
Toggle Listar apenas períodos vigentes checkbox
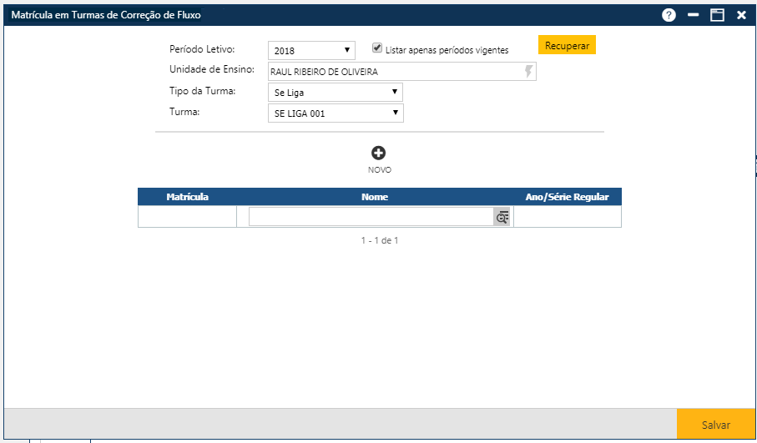[377, 49]
